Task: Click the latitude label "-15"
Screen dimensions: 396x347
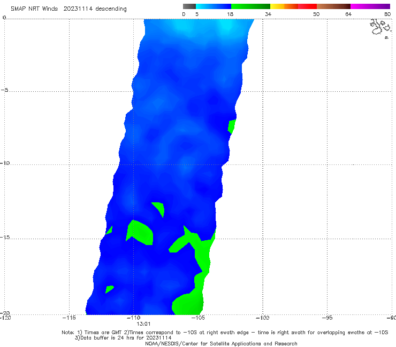Action: coord(5,237)
